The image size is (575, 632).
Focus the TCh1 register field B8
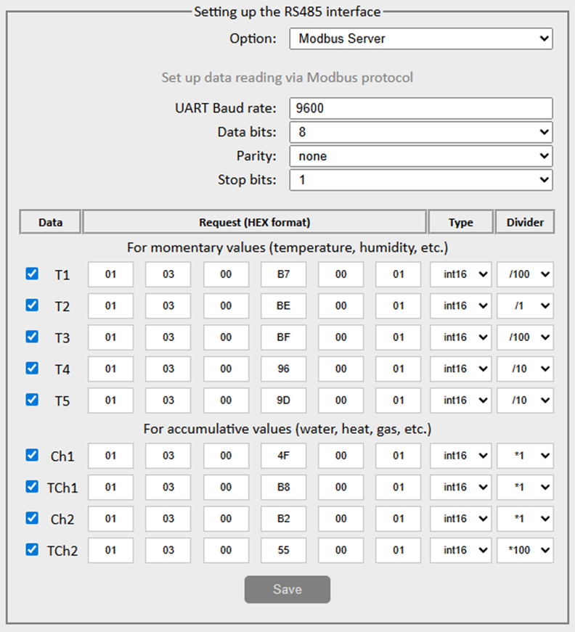(283, 488)
